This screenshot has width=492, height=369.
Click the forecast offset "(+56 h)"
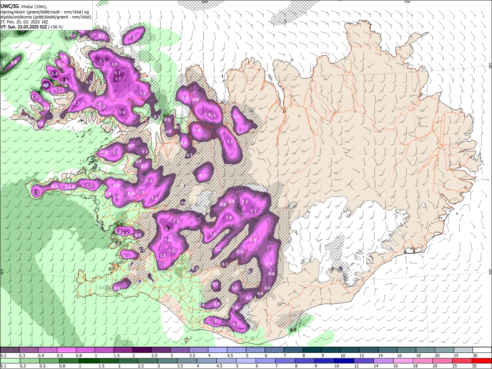[55, 27]
